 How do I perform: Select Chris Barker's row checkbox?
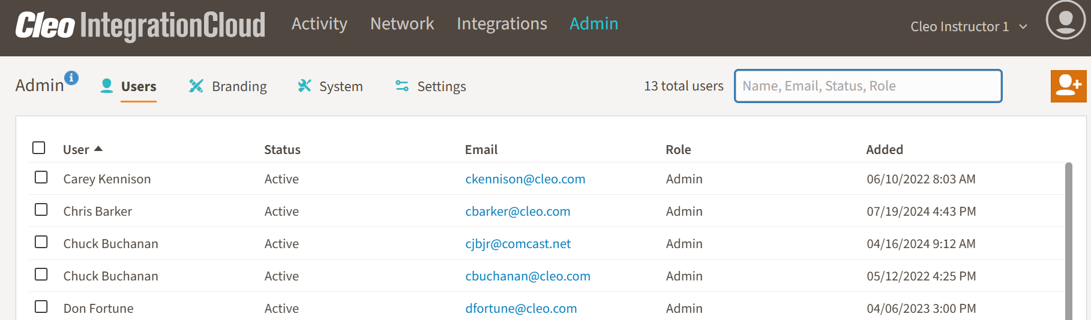(x=41, y=210)
